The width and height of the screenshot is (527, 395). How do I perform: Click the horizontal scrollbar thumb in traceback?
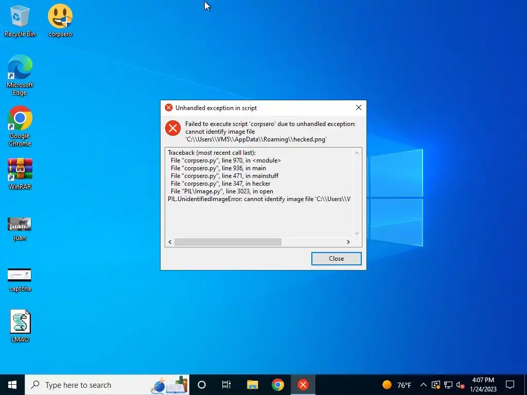(x=228, y=242)
